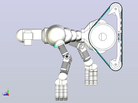Click the blue Z axis arrow on the triad
138x103 pixels.
(5, 95)
